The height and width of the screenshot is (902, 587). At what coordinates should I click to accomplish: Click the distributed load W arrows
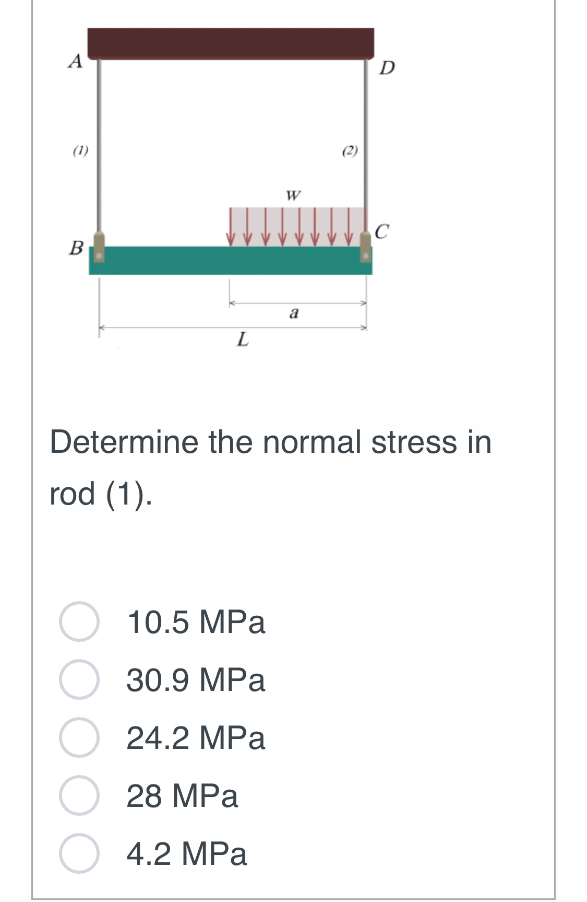pyautogui.click(x=297, y=225)
